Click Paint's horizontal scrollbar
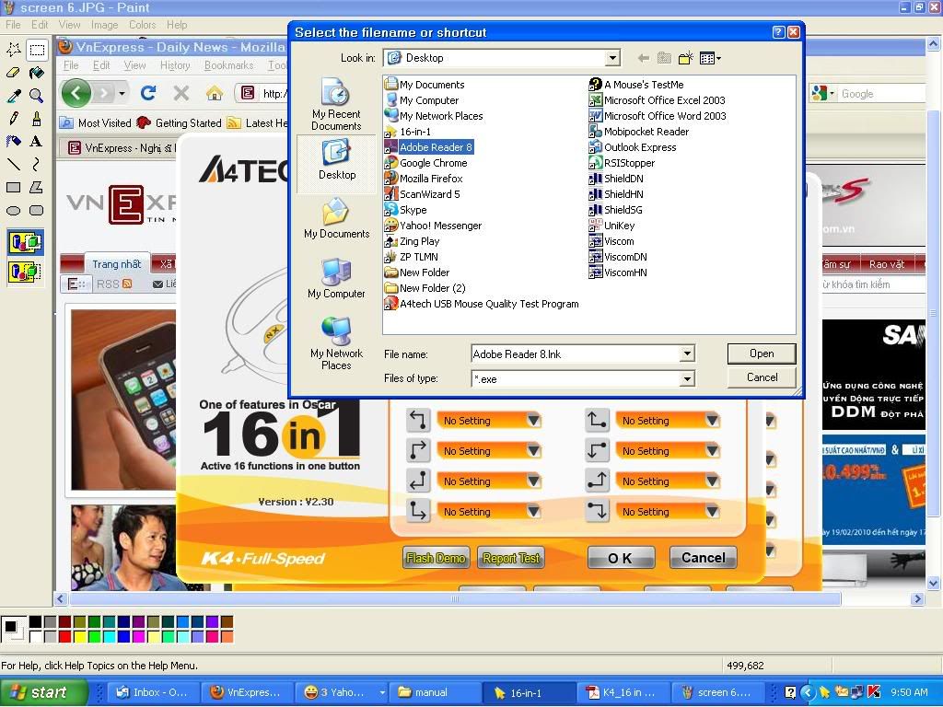This screenshot has width=943, height=707. coord(455,598)
